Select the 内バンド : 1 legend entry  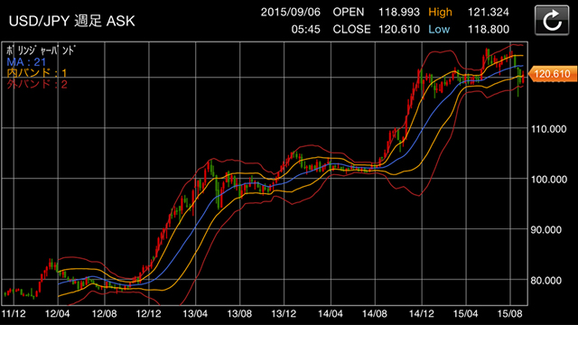tap(37, 72)
